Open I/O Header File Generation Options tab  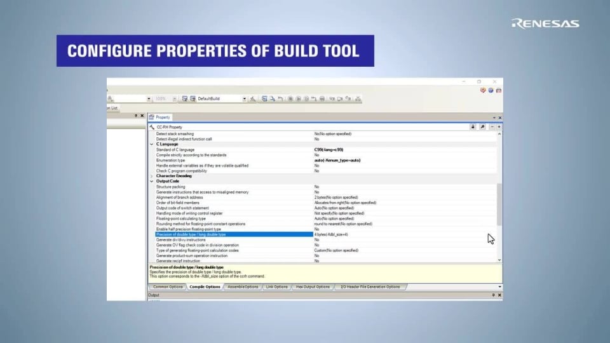pos(370,287)
